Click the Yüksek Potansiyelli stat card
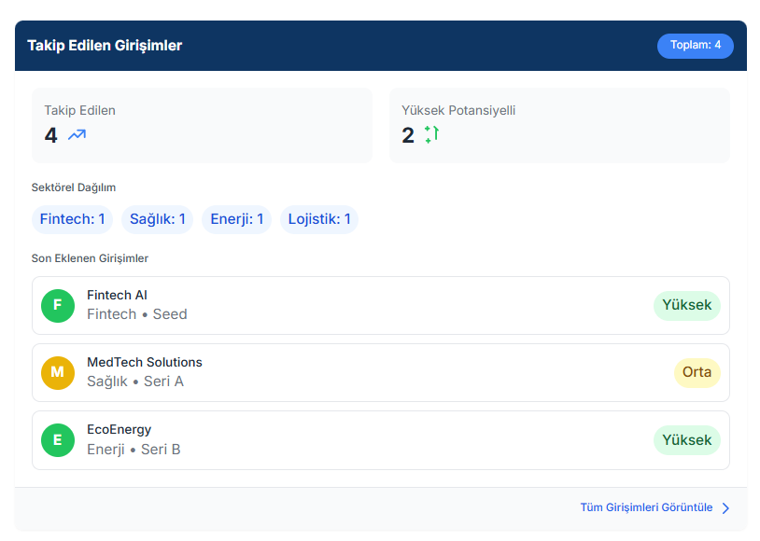This screenshot has height=541, width=760. pyautogui.click(x=559, y=125)
